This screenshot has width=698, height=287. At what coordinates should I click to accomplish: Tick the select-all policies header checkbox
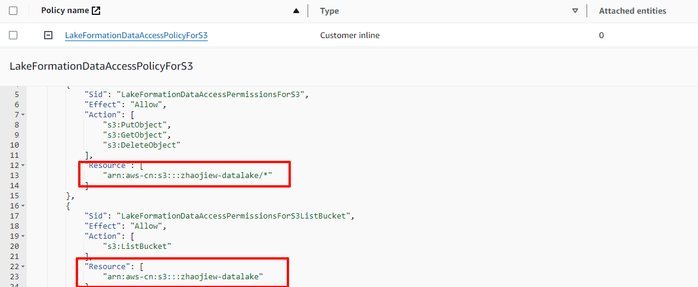point(13,11)
